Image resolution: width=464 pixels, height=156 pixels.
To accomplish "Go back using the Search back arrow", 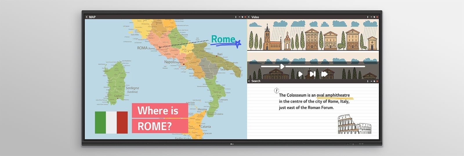I will pos(249,81).
